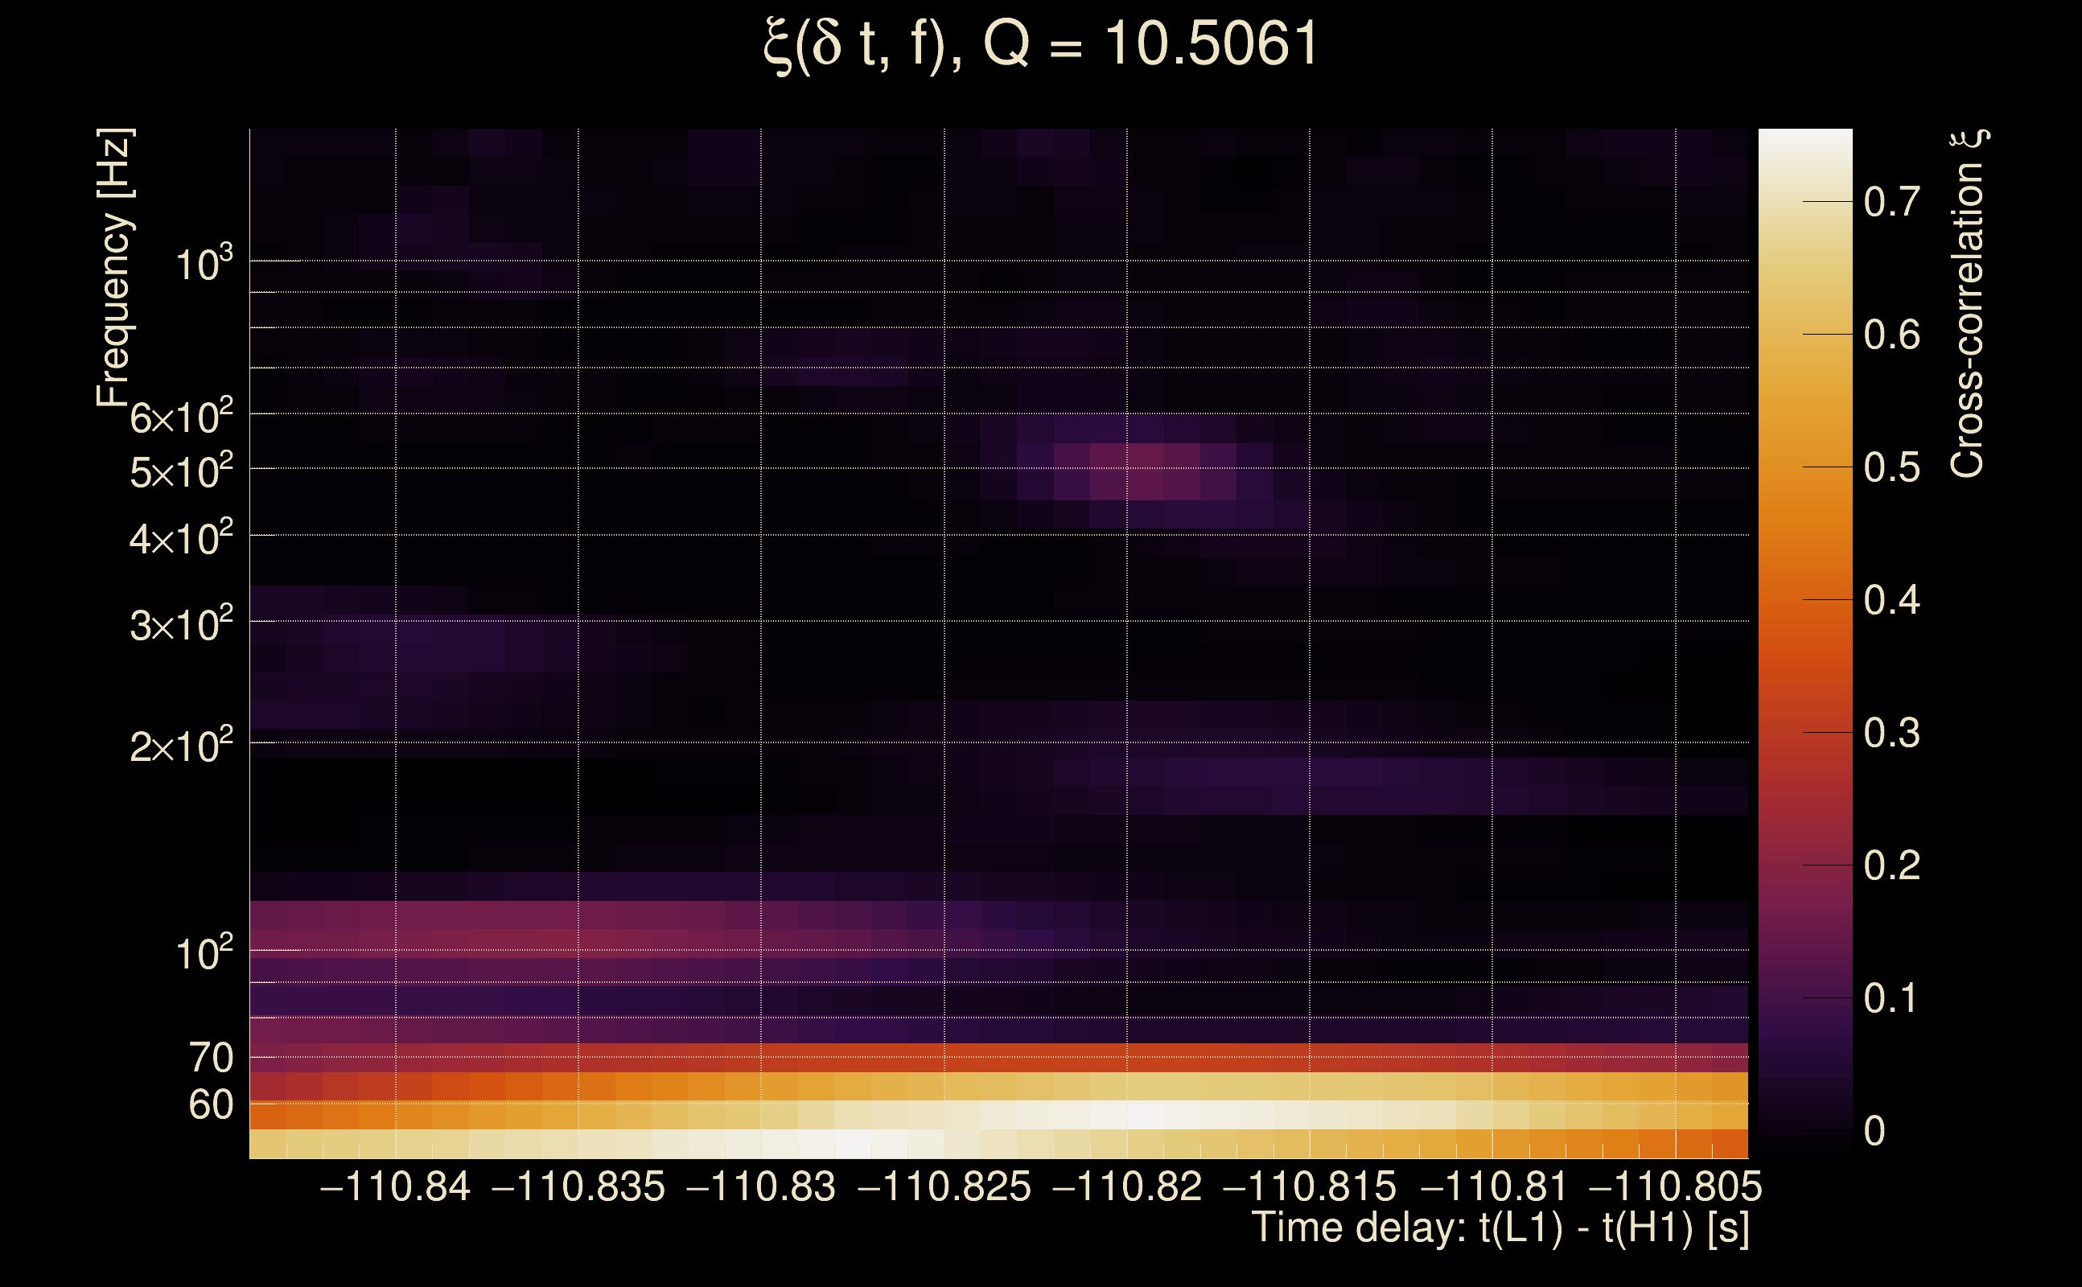Click the 0.1 tick label on colorbar
This screenshot has width=2082, height=1287.
pos(1891,998)
